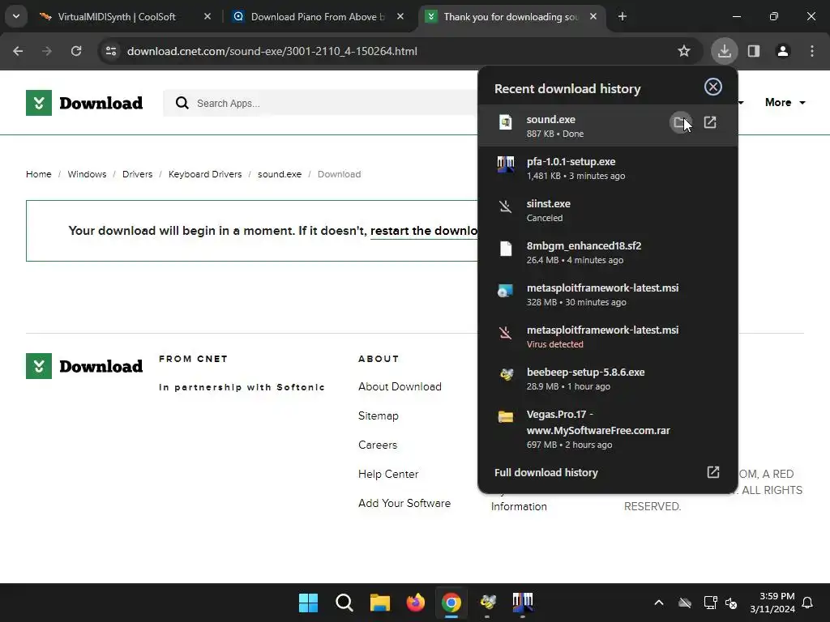Image resolution: width=830 pixels, height=622 pixels.
Task: Open the notification bell in taskbar
Action: (808, 603)
